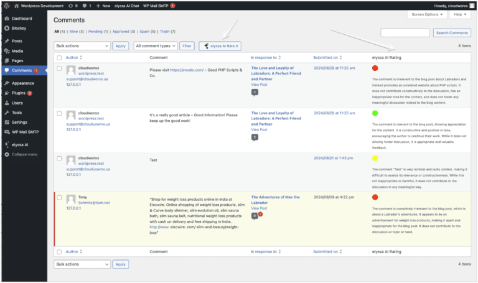Click the WordPress logo in admin bar
This screenshot has height=283, width=478.
pyautogui.click(x=7, y=6)
